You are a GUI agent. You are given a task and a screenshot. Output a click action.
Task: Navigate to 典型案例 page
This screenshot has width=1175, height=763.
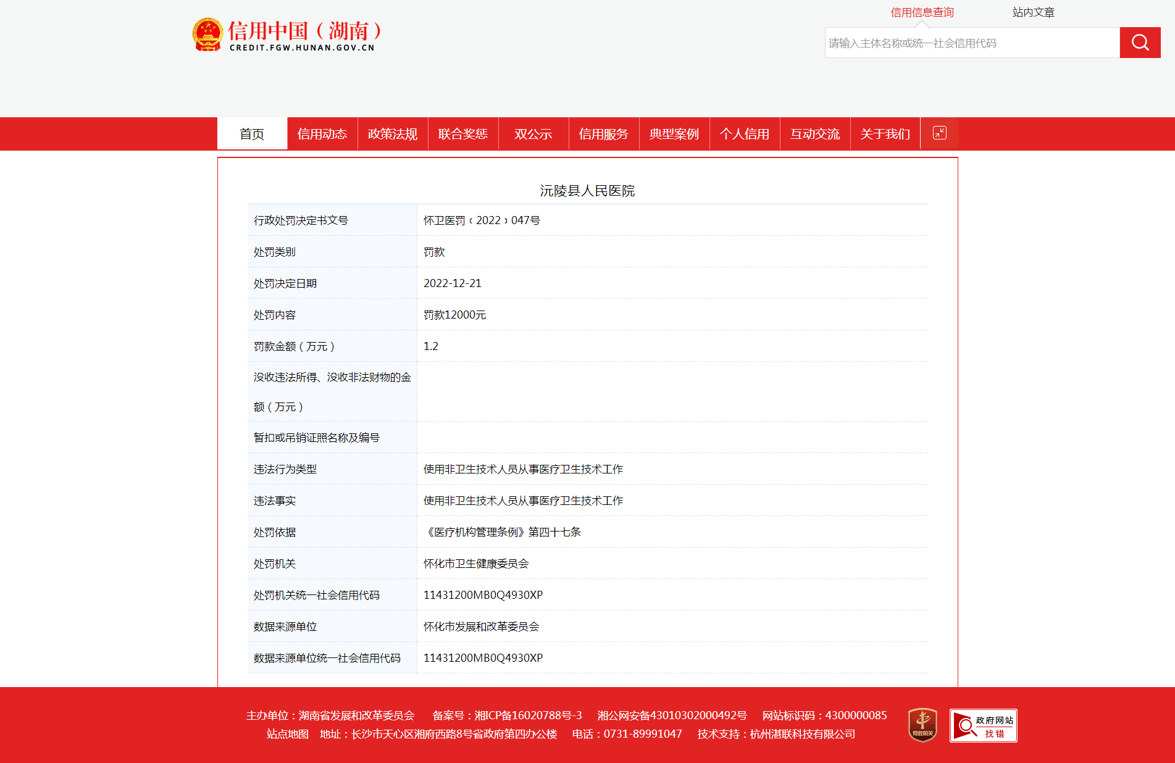pyautogui.click(x=674, y=134)
